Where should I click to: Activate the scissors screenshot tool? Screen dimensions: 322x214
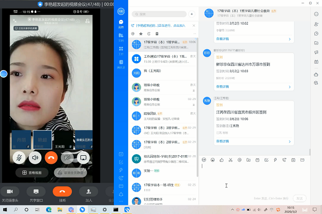click(x=230, y=160)
